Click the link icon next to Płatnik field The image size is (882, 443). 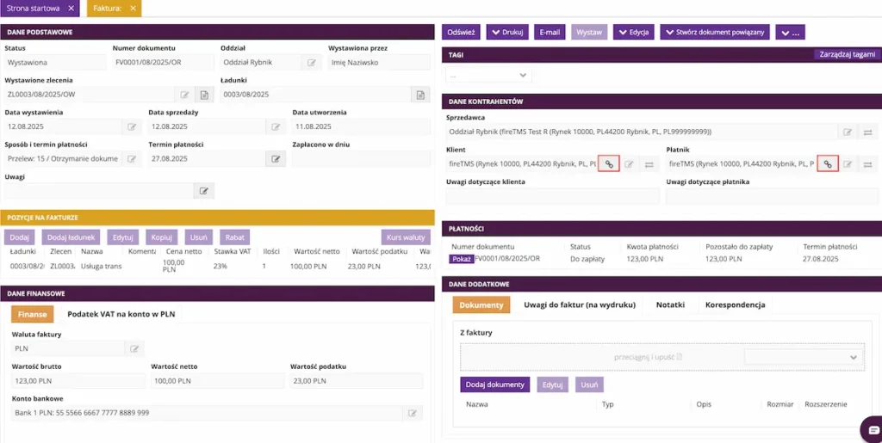click(828, 164)
